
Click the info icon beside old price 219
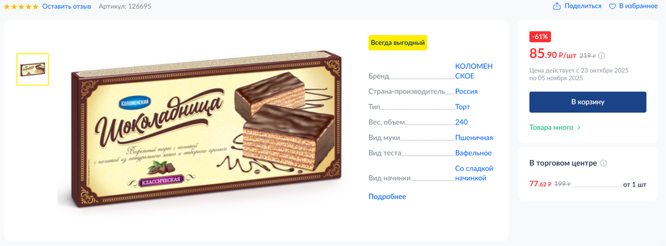tap(602, 56)
